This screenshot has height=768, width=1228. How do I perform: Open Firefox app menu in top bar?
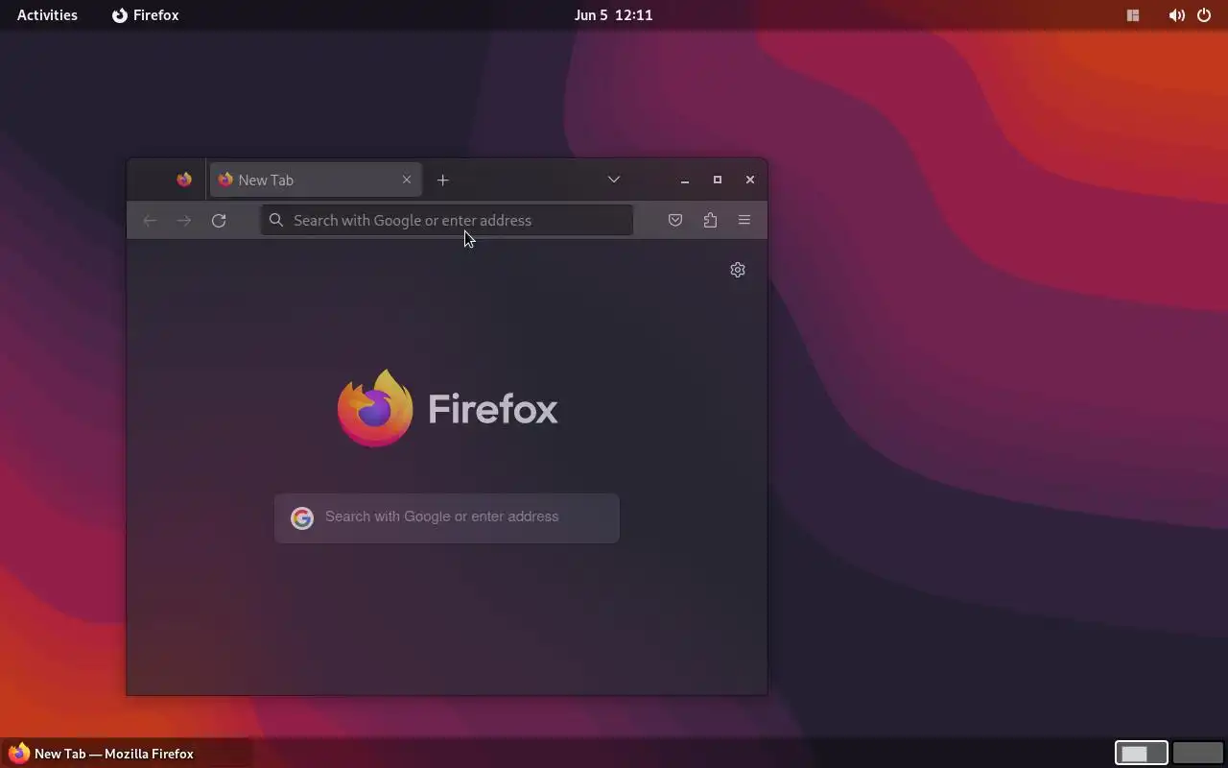(146, 15)
